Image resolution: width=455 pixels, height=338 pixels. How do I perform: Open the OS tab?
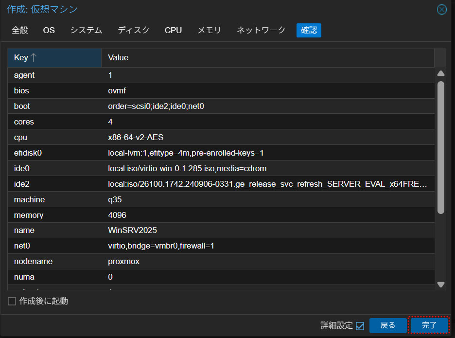point(49,30)
